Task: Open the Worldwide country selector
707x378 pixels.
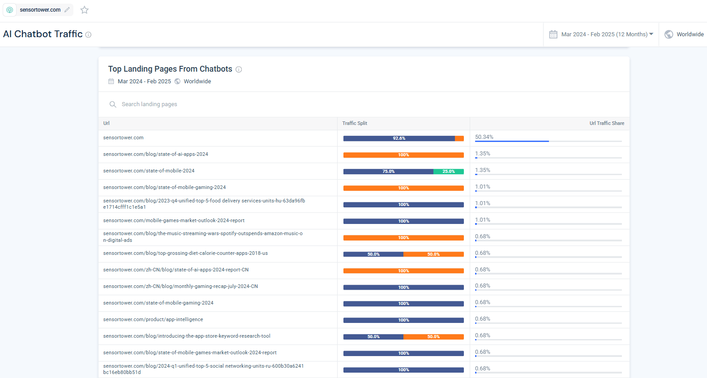Action: pyautogui.click(x=690, y=34)
